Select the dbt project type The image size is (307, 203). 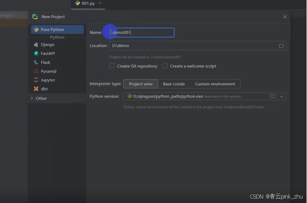(44, 89)
